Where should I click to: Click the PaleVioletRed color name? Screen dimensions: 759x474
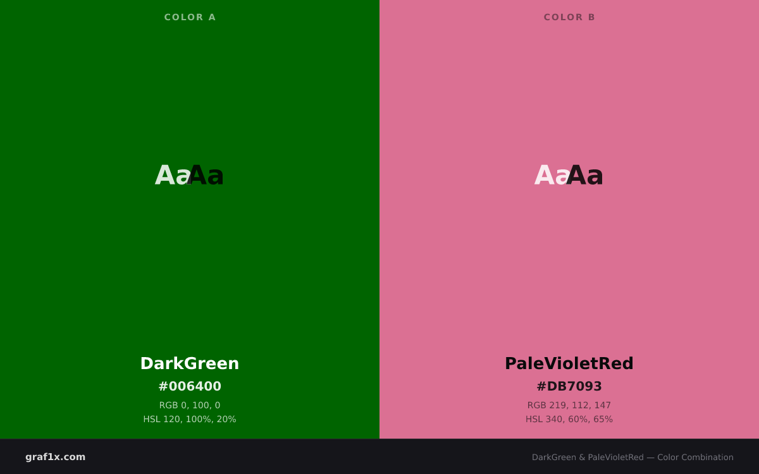[x=569, y=363]
